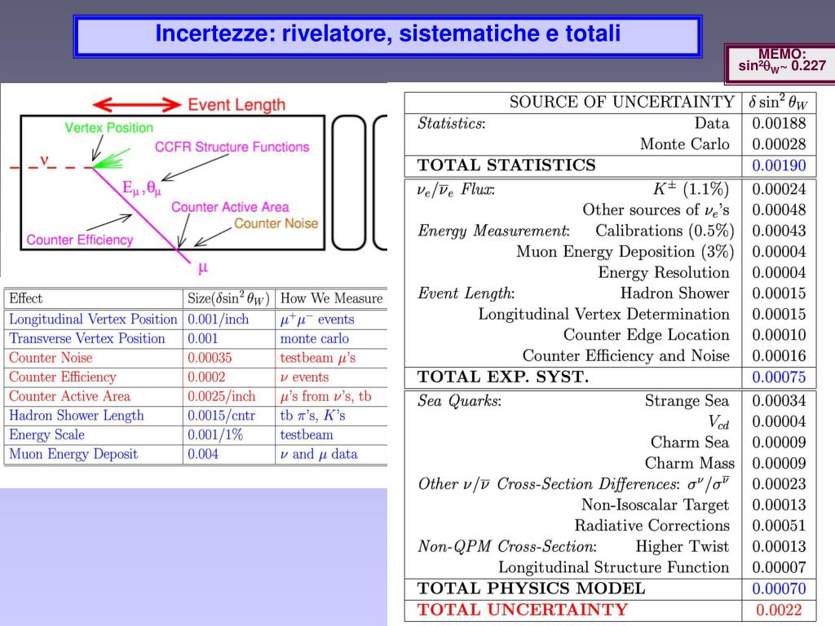Click the orange 'Counter Noise' diagram label
835x626 pixels.
[276, 223]
